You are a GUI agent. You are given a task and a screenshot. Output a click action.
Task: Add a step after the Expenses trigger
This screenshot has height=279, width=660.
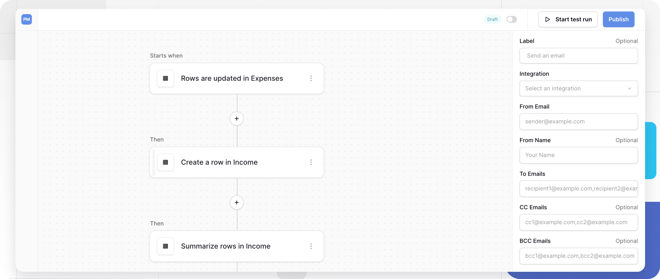(237, 119)
